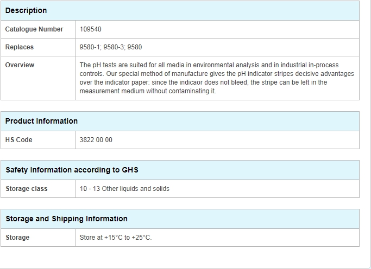Click the HS Code label
The height and width of the screenshot is (269, 371).
pyautogui.click(x=18, y=140)
